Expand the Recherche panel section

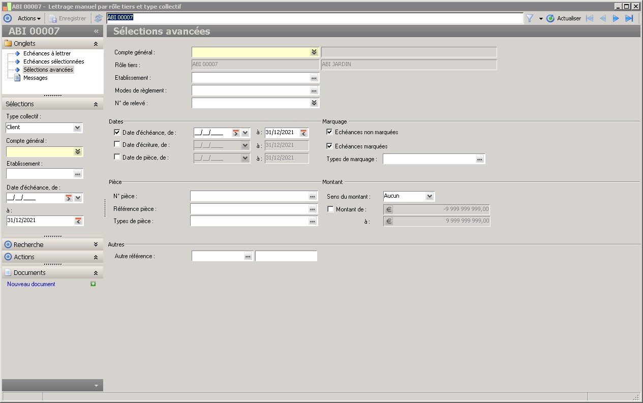96,244
